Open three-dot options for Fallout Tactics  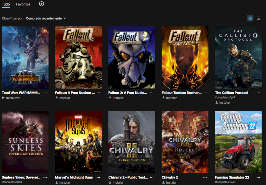click(x=205, y=93)
